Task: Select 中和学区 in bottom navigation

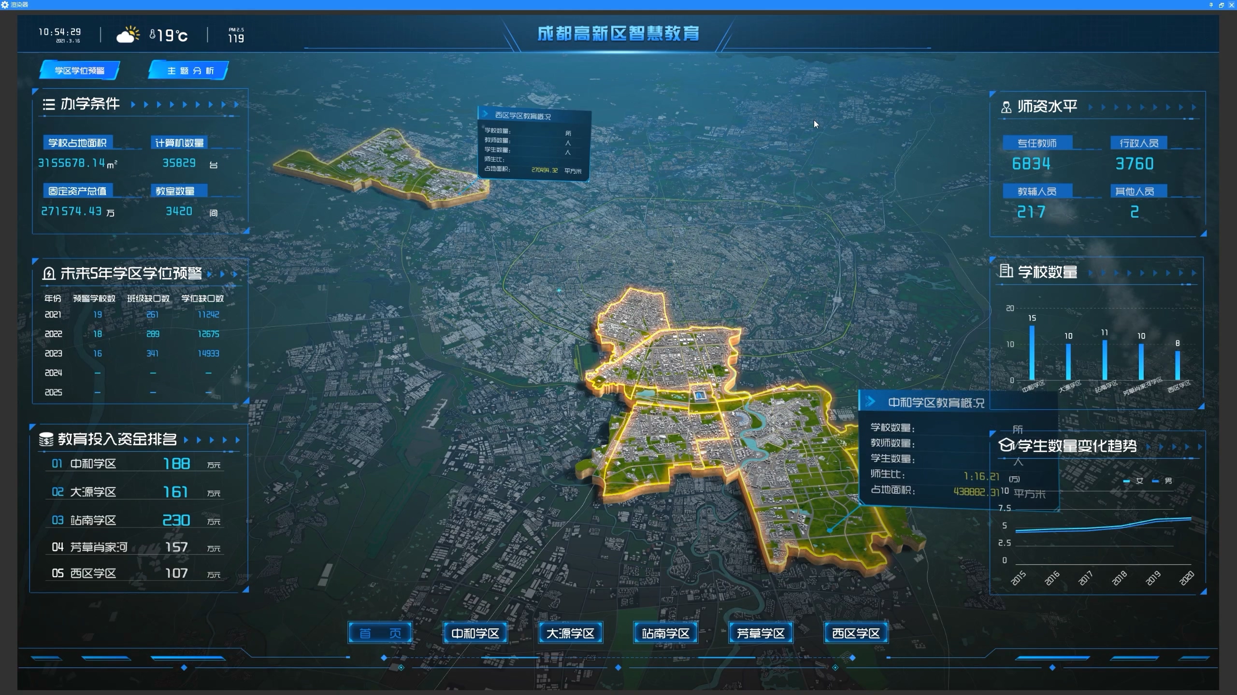Action: point(475,633)
